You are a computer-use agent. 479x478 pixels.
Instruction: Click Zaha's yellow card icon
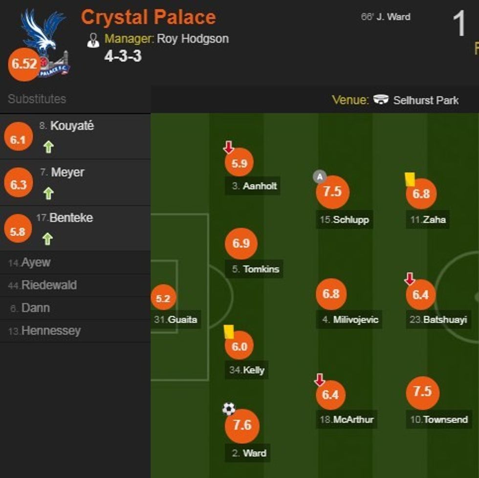coord(410,179)
